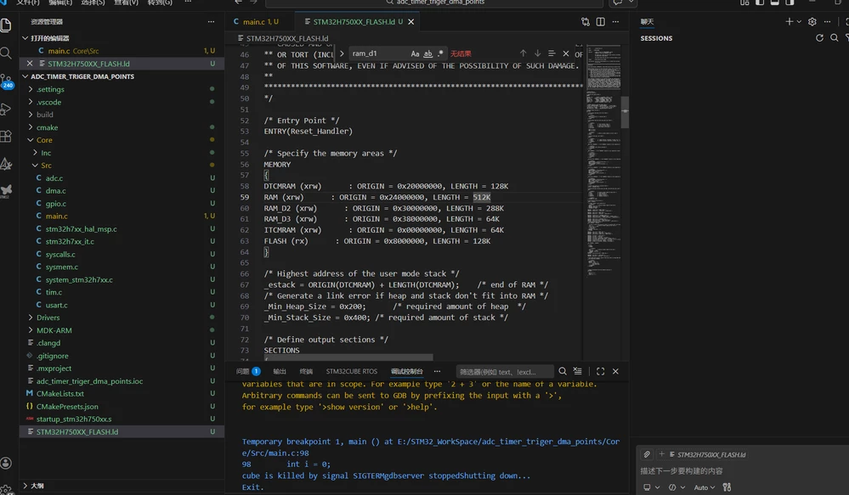Toggle regular expression search option
This screenshot has height=495, width=849.
coord(441,53)
